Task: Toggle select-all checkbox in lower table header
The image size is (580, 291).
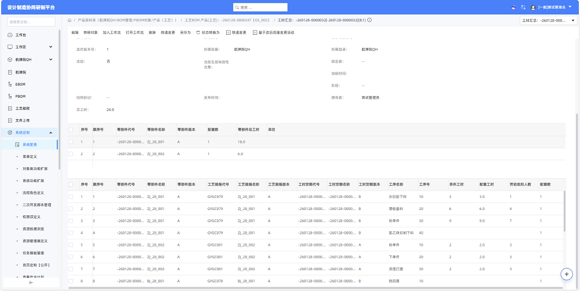Action: tap(71, 185)
